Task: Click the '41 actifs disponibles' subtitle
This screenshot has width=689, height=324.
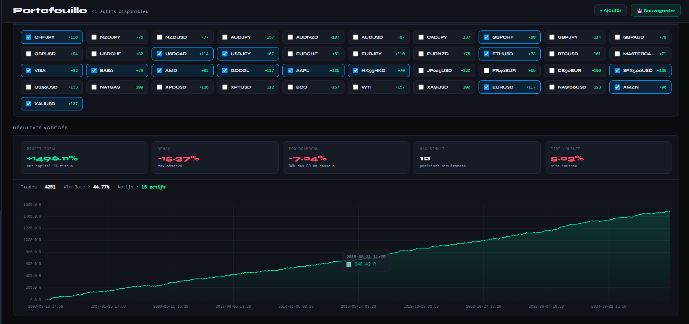Action: (120, 12)
